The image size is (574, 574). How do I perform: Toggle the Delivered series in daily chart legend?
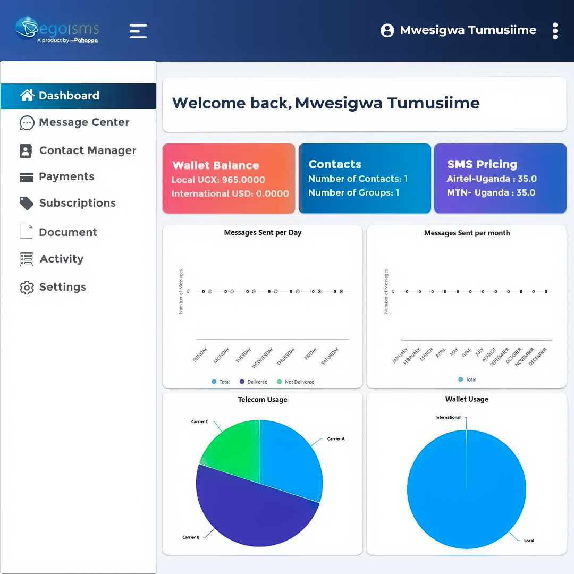[254, 382]
